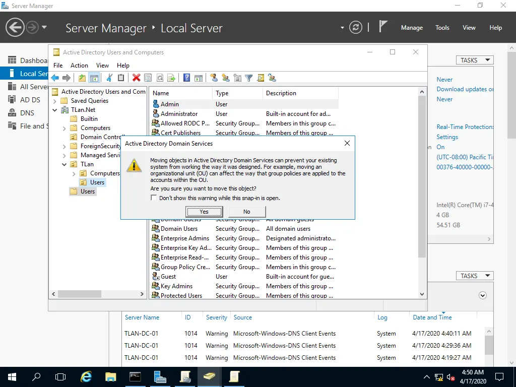The height and width of the screenshot is (387, 516).
Task: Select the Domain Users group row
Action: [x=244, y=228]
